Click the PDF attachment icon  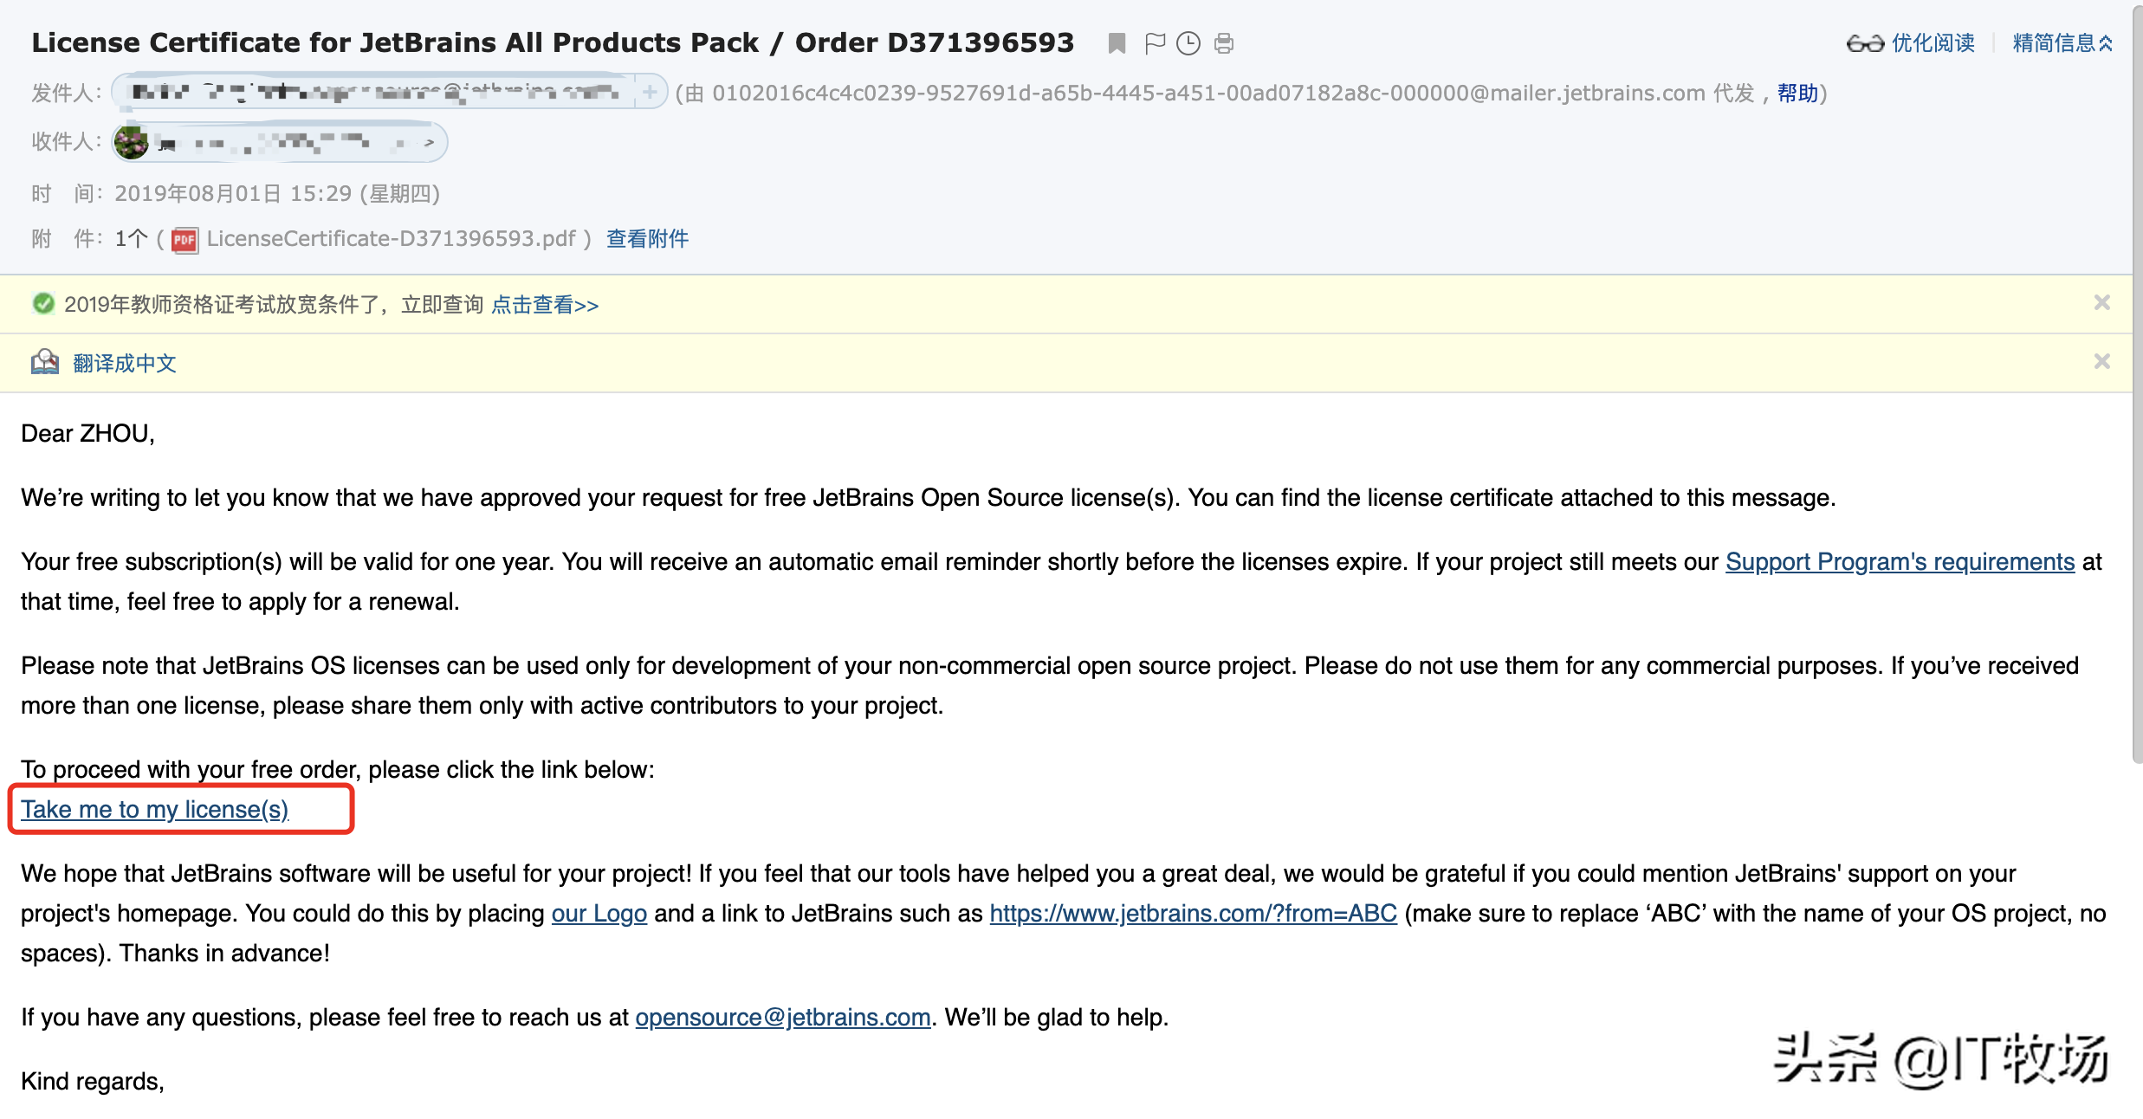185,240
